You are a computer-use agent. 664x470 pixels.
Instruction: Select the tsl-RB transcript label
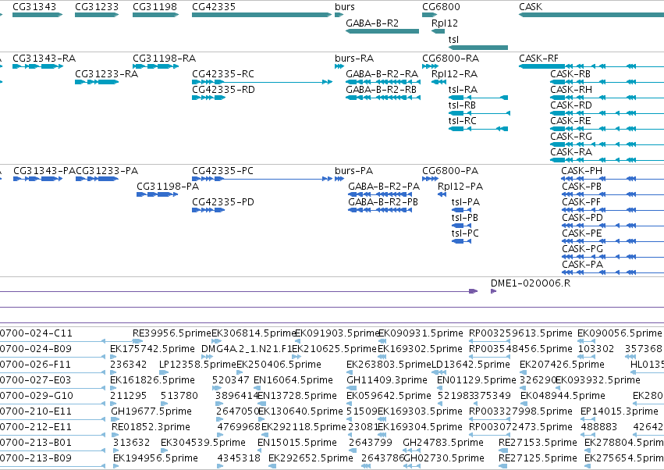462,105
